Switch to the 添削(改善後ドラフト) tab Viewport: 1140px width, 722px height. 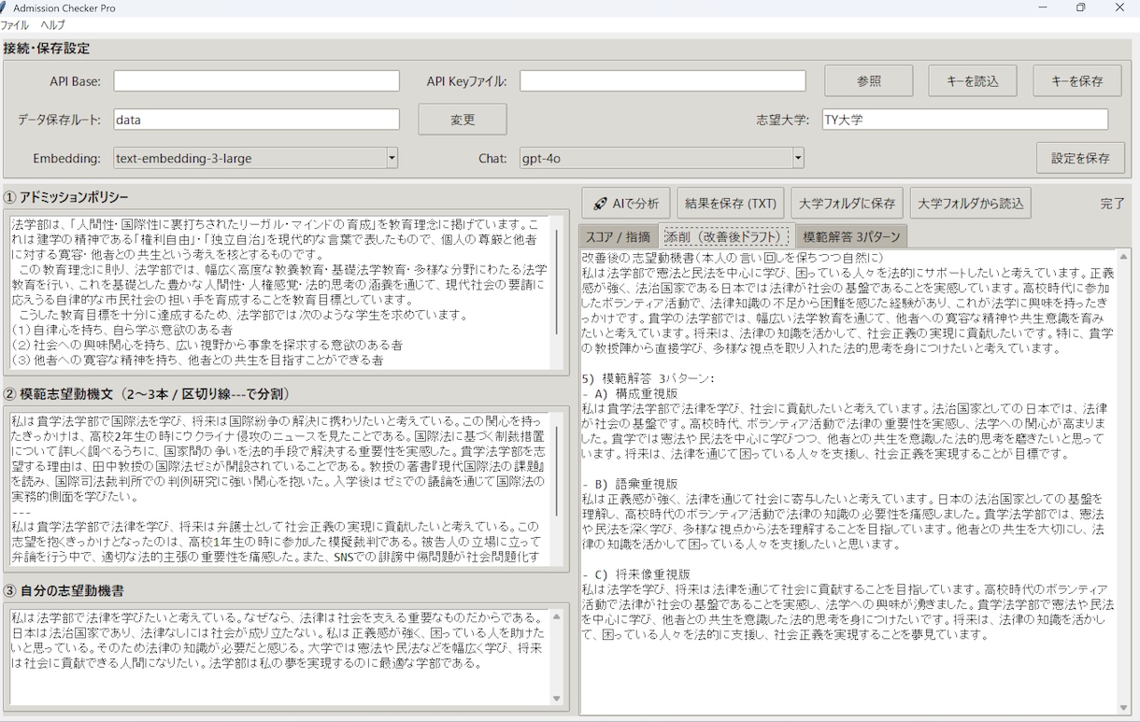click(726, 236)
